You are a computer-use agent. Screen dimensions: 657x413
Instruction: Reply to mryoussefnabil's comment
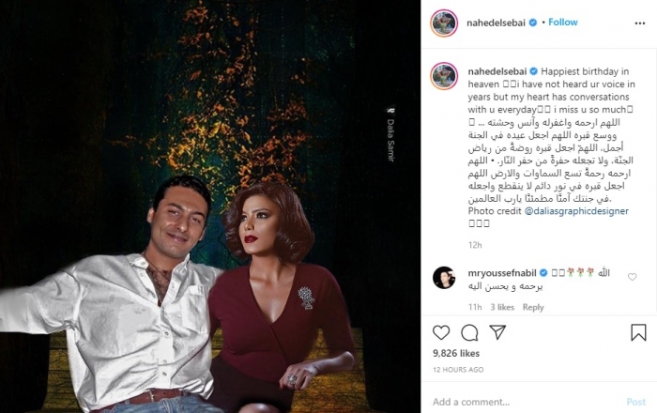(x=533, y=307)
